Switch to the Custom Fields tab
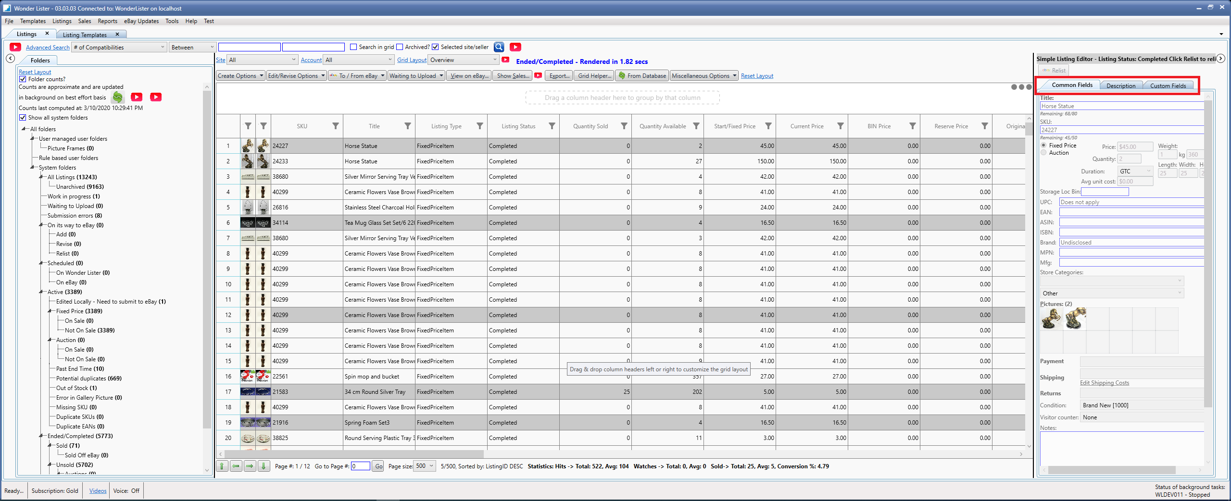The image size is (1231, 501). click(x=1168, y=86)
